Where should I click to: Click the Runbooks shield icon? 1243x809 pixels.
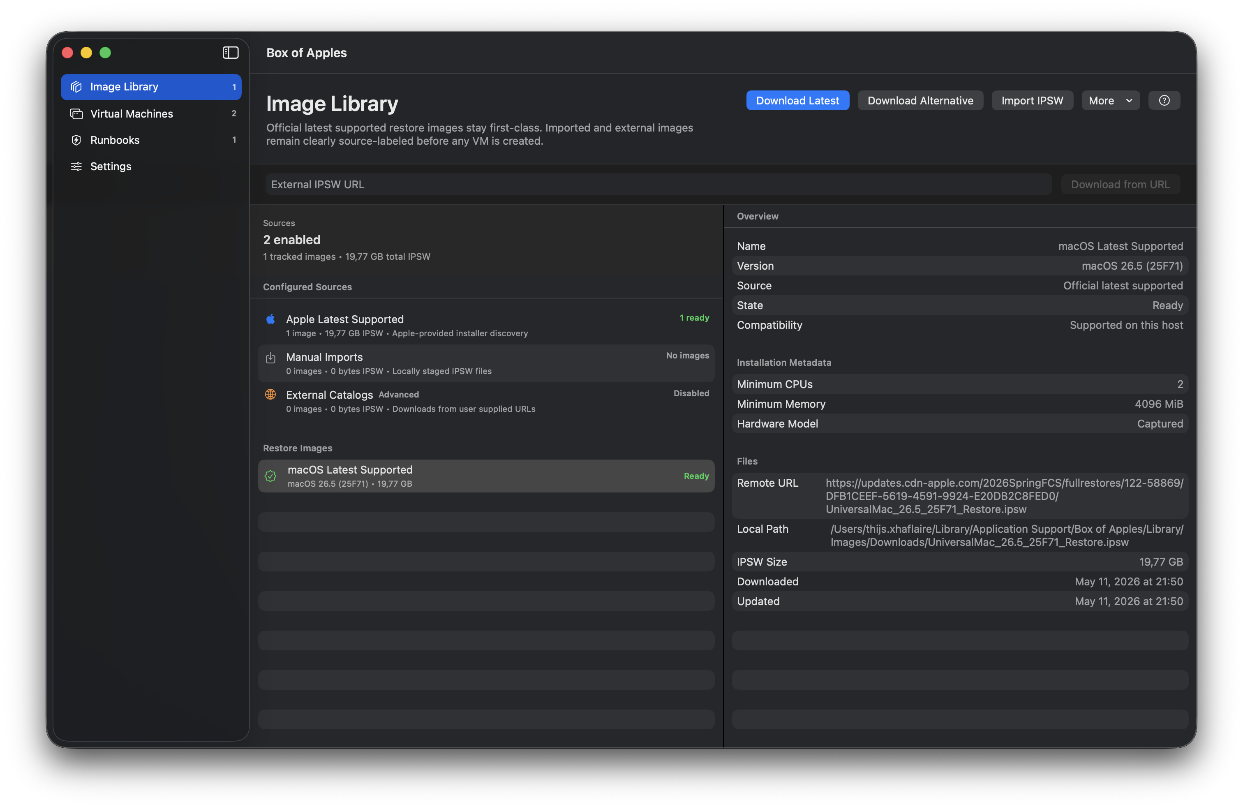coord(76,140)
